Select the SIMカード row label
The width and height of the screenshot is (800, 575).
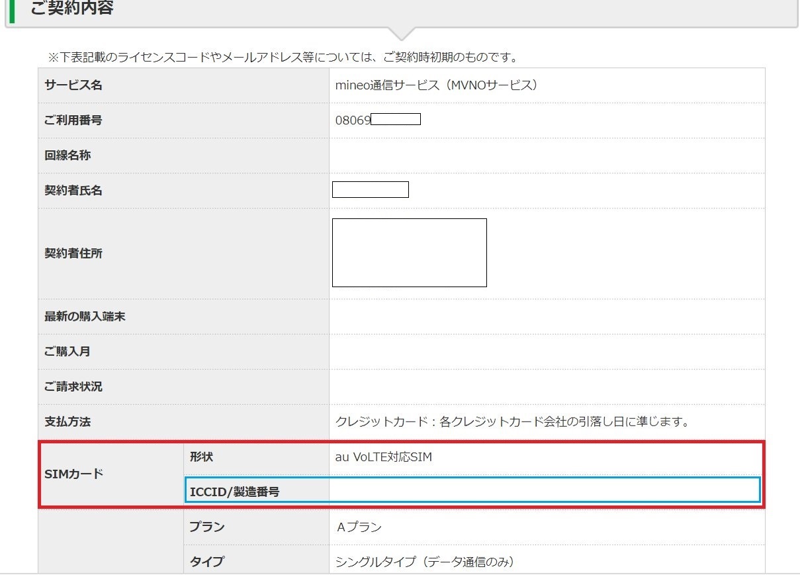74,474
